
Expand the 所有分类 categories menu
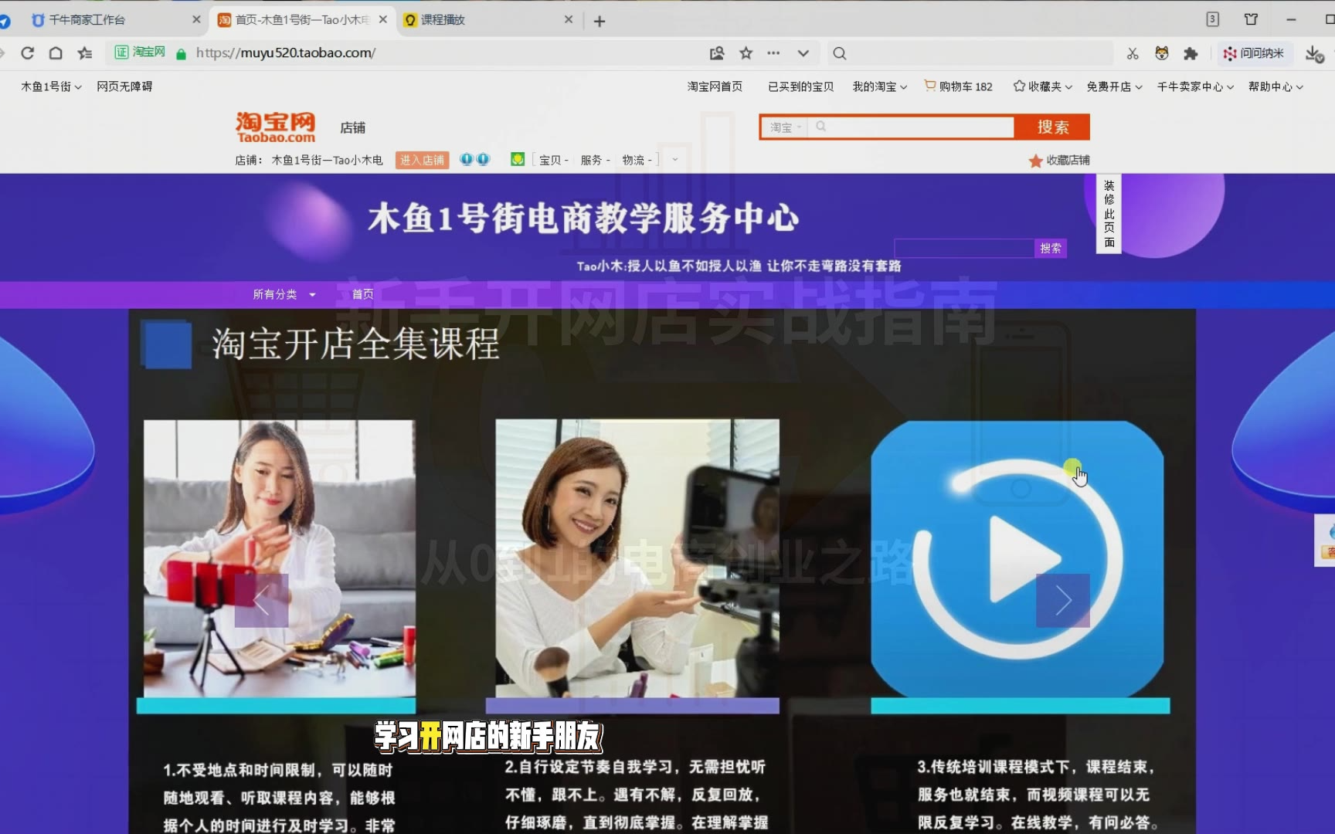click(284, 294)
